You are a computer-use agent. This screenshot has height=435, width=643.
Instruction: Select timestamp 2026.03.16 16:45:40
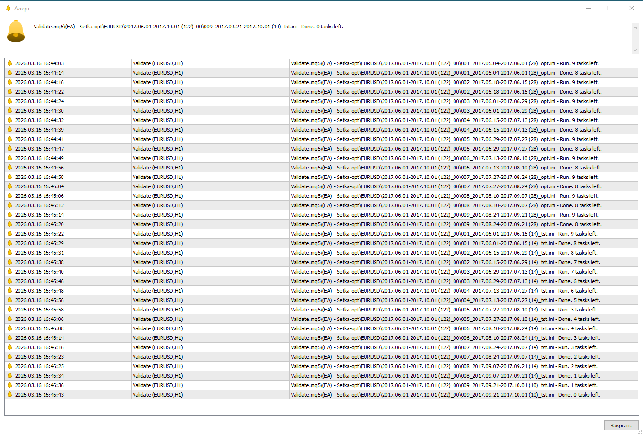(x=39, y=272)
